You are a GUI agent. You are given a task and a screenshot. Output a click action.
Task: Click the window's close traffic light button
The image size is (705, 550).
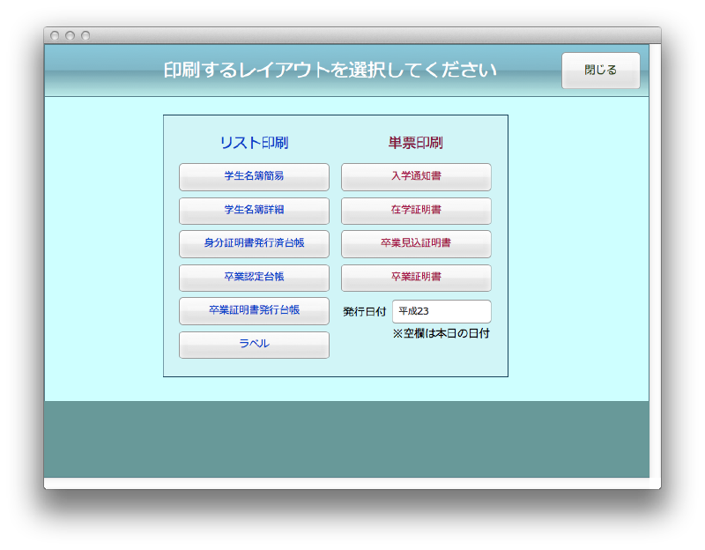tap(55, 36)
